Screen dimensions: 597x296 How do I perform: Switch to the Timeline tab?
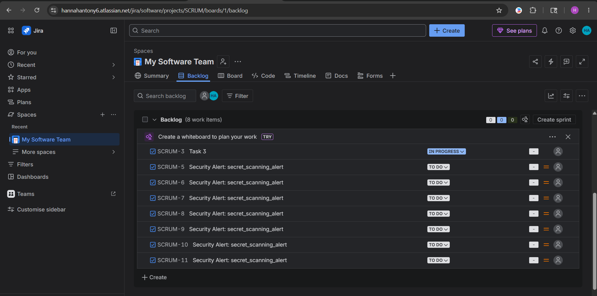tap(300, 76)
